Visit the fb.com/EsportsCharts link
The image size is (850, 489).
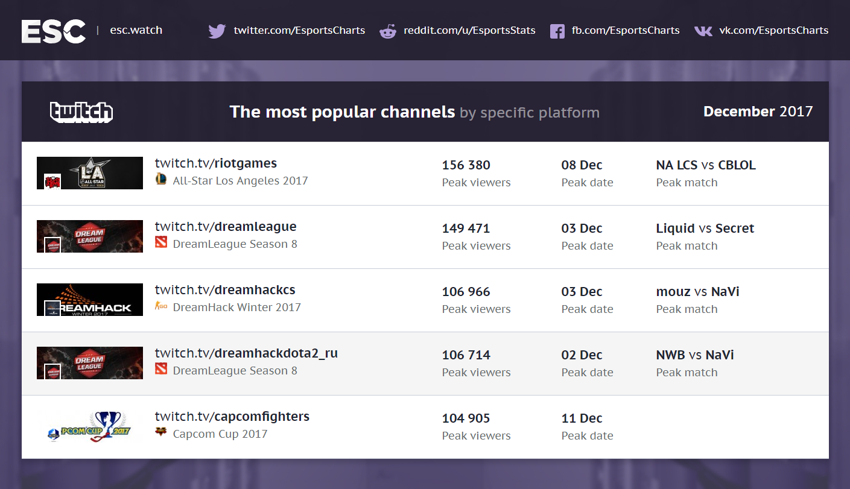pyautogui.click(x=626, y=30)
